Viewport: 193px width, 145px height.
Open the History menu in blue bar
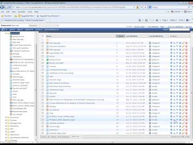(29, 29)
